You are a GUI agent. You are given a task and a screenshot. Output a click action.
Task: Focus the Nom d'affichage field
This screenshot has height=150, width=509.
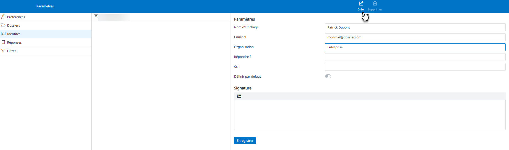415,27
